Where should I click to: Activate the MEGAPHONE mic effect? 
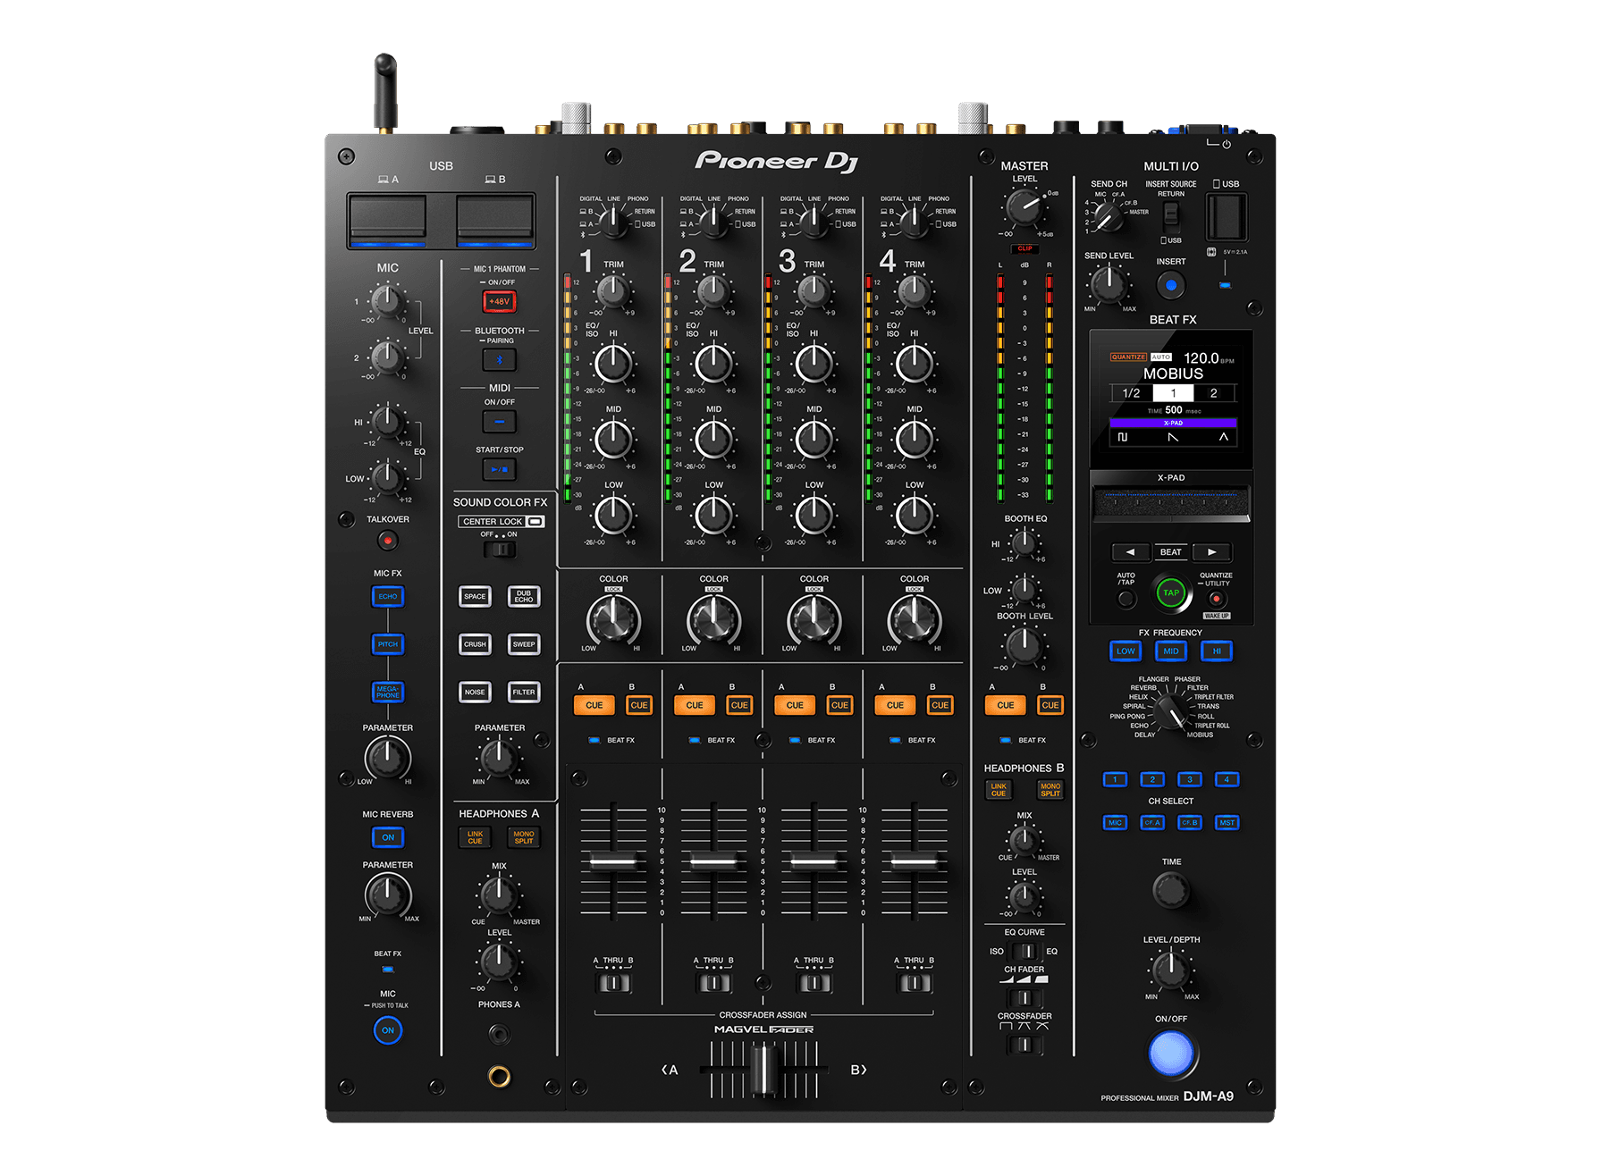coord(388,692)
